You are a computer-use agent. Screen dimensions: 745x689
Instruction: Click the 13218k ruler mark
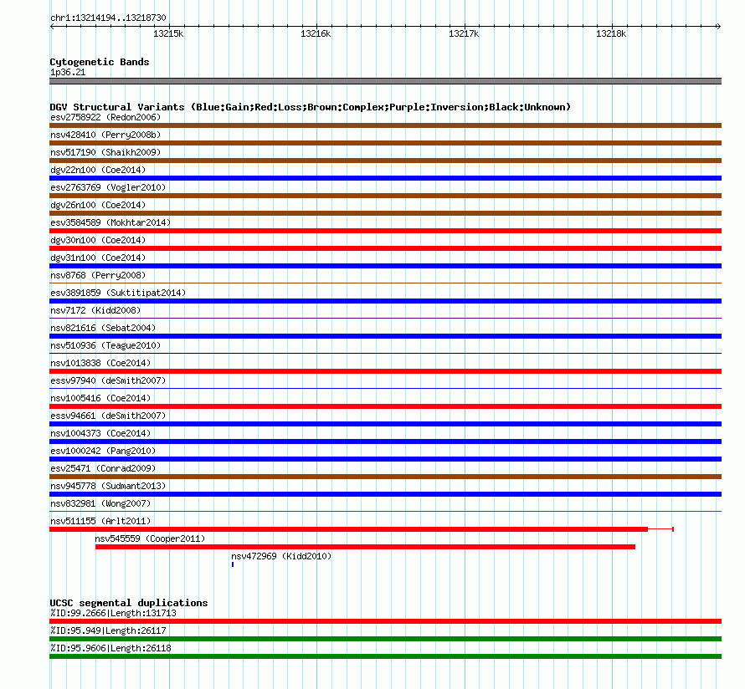point(611,33)
